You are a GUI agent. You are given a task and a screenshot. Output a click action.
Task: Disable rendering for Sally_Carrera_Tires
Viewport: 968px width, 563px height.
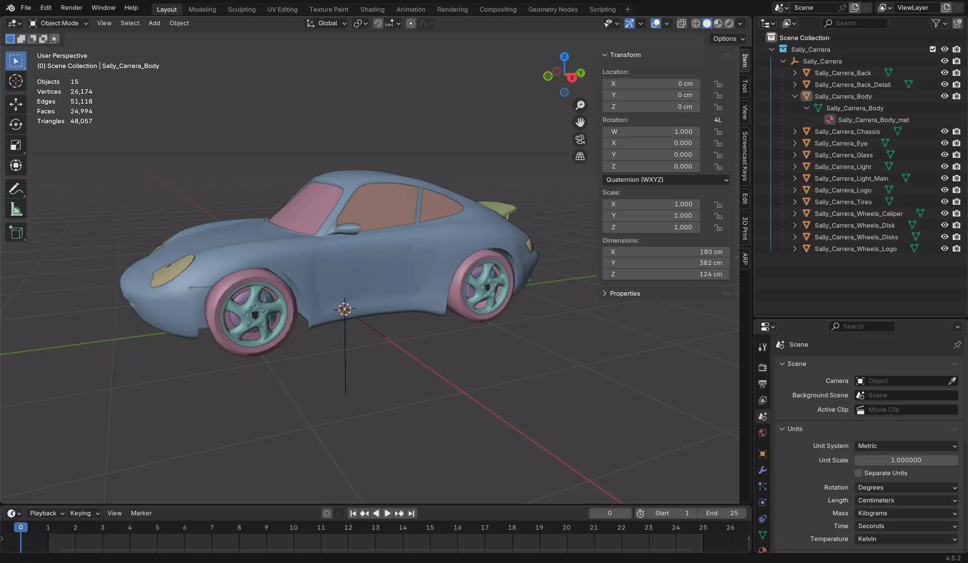[x=957, y=202]
